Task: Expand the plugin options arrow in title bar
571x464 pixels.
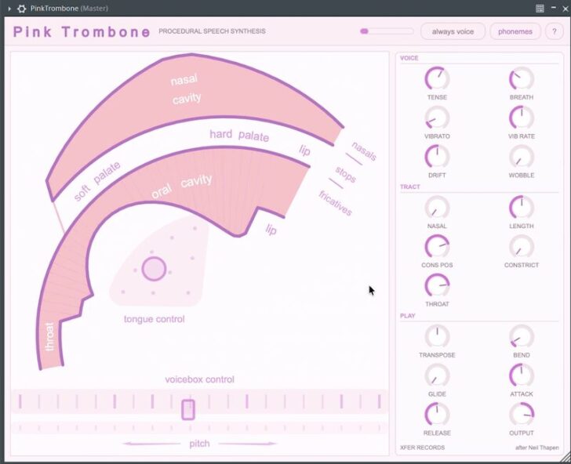Action: point(10,9)
